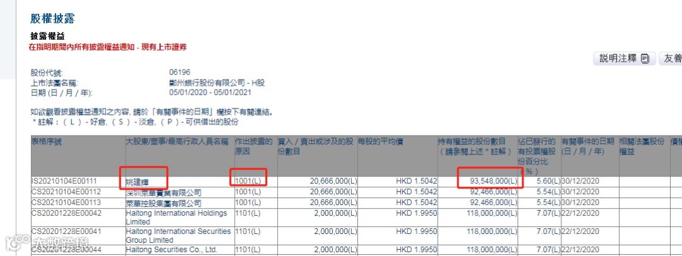Click 93,548,000(L) shares held value
This screenshot has height=256, width=682.
494,180
